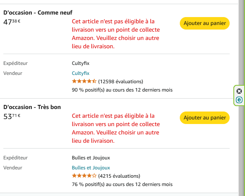
Task: Click Cultyfix's star rating icons
Action: pyautogui.click(x=84, y=81)
